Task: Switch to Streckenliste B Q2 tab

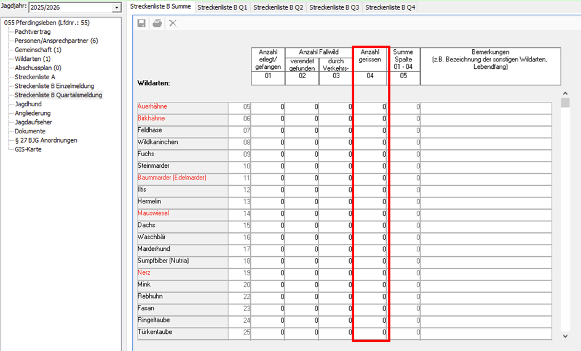Action: (x=279, y=7)
